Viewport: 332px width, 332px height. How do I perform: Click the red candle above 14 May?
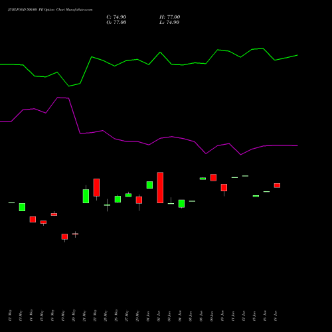click(33, 219)
